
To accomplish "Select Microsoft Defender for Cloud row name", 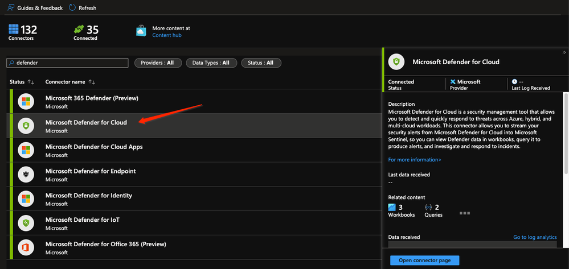I will (86, 122).
